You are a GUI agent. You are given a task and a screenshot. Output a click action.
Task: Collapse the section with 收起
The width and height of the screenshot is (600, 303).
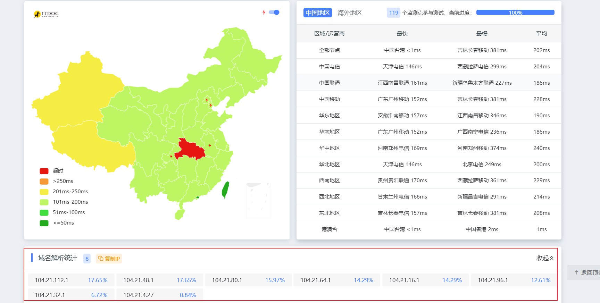(544, 258)
